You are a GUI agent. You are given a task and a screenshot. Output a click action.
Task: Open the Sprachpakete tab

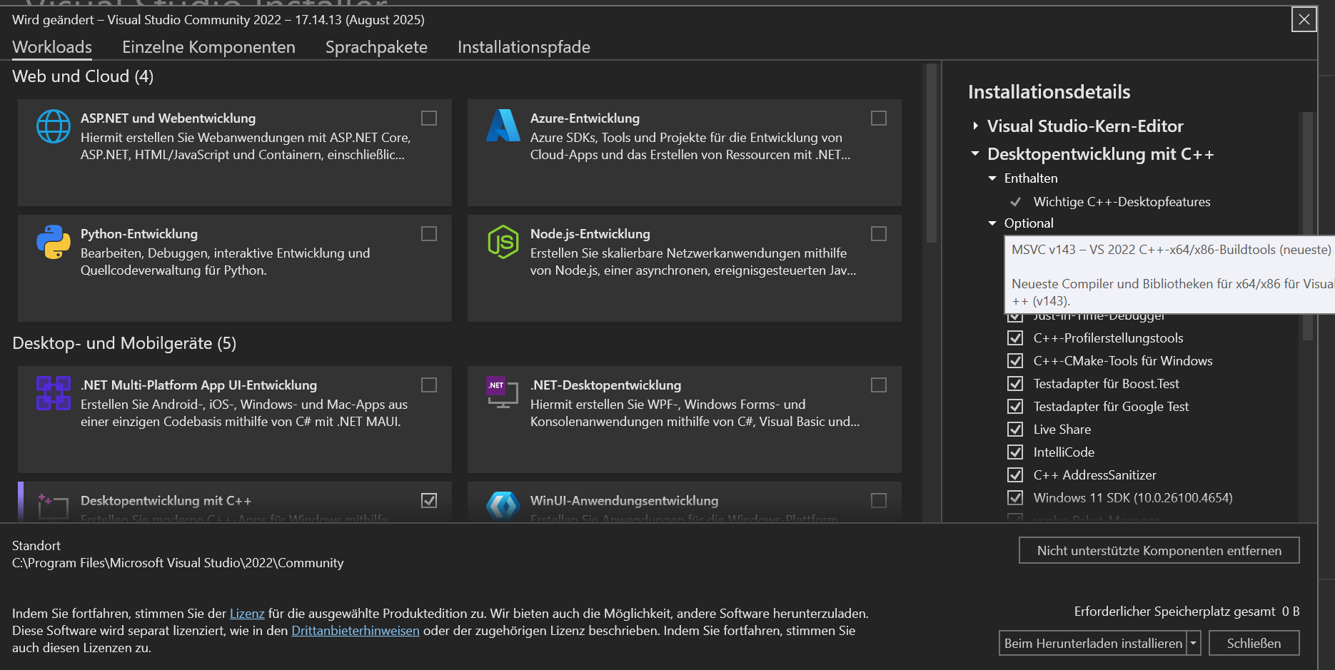tap(376, 47)
